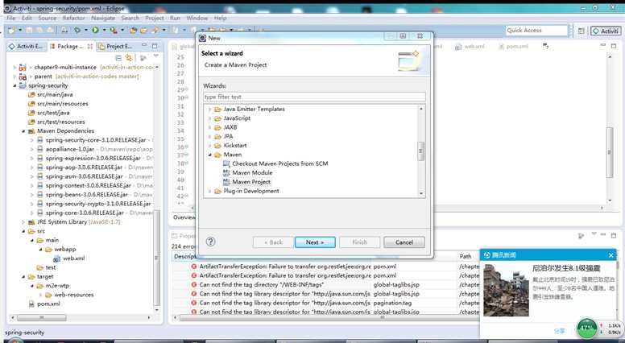This screenshot has height=343, width=625.
Task: Open the New icon dropdown arrow
Action: click(x=20, y=31)
